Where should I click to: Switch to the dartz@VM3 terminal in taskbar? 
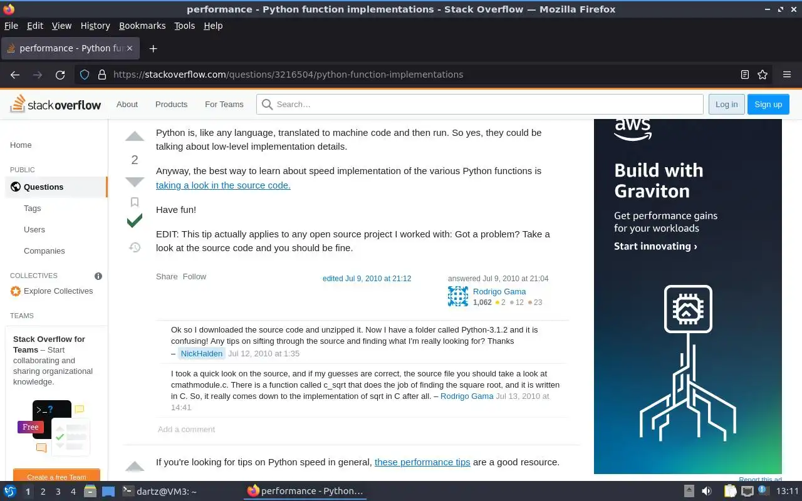pyautogui.click(x=160, y=492)
